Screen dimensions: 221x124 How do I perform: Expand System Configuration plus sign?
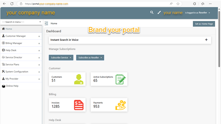click(39, 72)
